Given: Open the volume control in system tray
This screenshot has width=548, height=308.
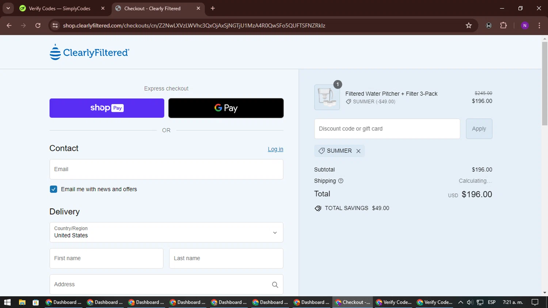Looking at the screenshot, I should [470, 302].
